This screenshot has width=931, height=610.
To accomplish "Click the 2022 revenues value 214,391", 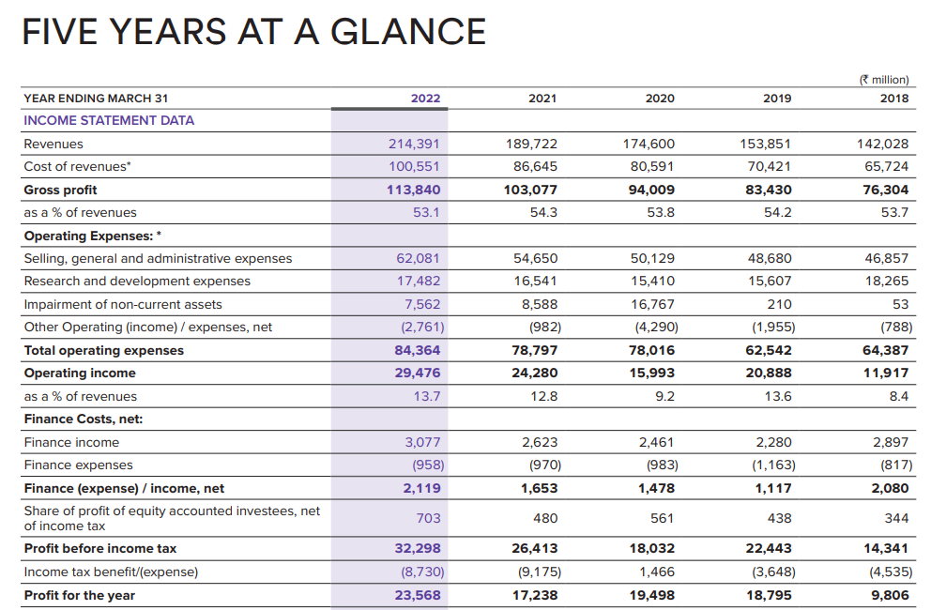I will click(414, 144).
